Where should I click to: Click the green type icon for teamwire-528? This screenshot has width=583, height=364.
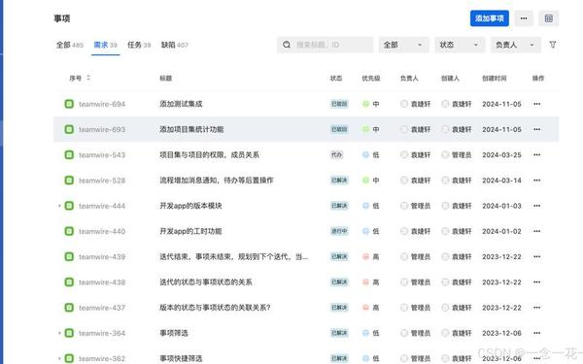pyautogui.click(x=69, y=181)
